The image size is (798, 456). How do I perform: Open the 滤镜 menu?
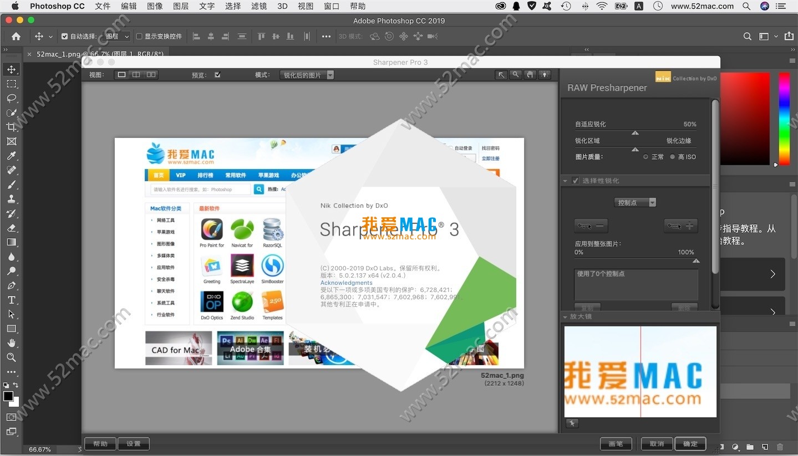coord(259,6)
